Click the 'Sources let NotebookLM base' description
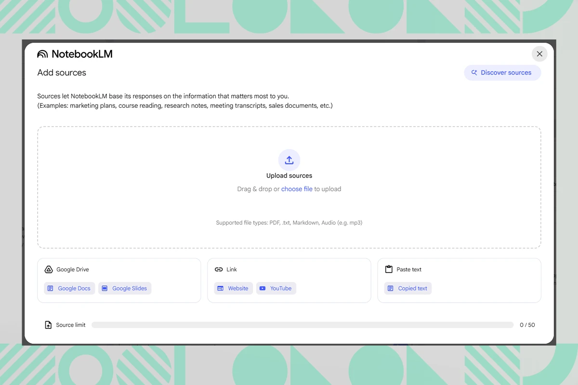The width and height of the screenshot is (578, 385). coord(163,96)
